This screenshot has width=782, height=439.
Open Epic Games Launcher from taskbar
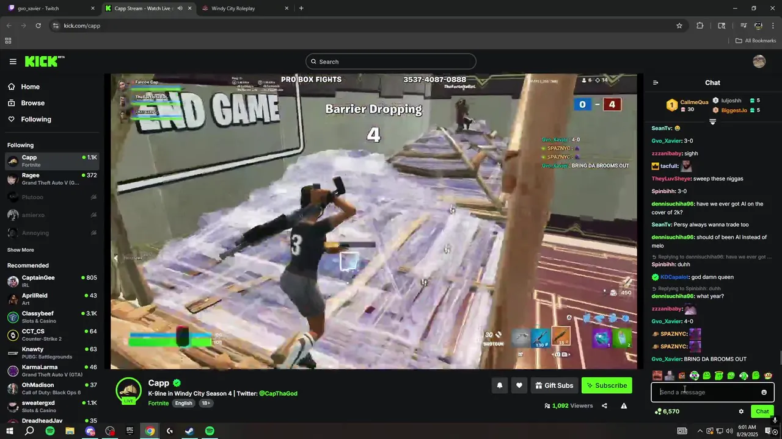(130, 431)
